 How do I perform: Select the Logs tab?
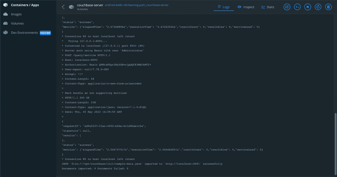(224, 7)
